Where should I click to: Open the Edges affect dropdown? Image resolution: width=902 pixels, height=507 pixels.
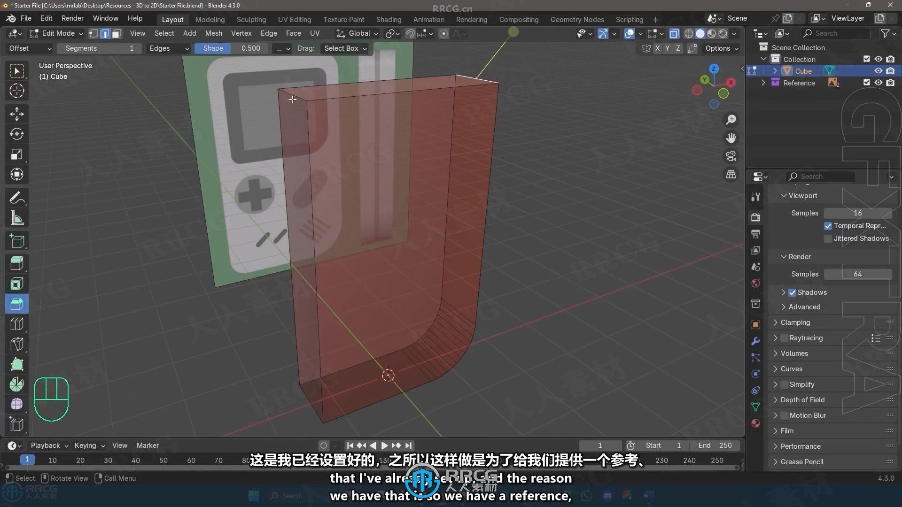[169, 48]
